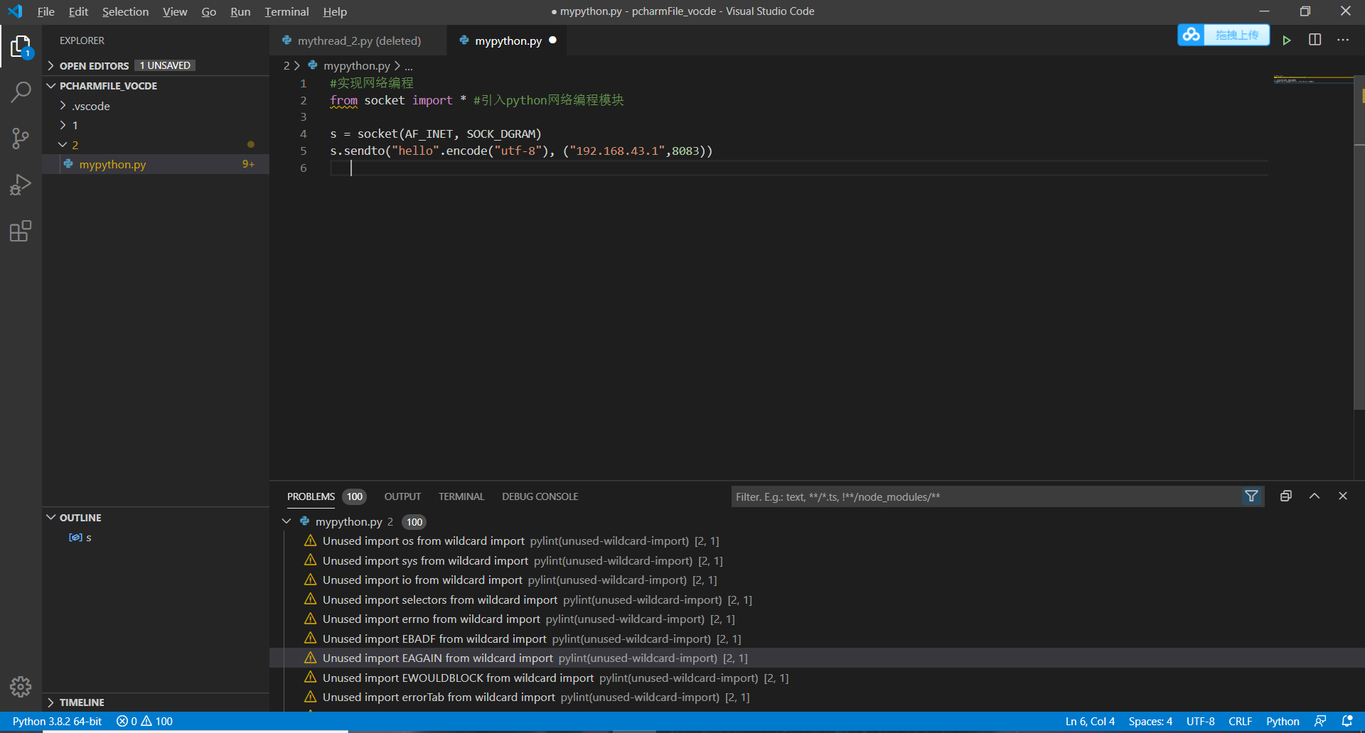Collapse all problems in panel
Screen dimensions: 1365x733
(x=1286, y=496)
